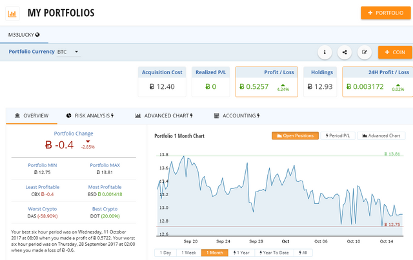
Task: Choose the Year To Date range
Action: coord(274,253)
